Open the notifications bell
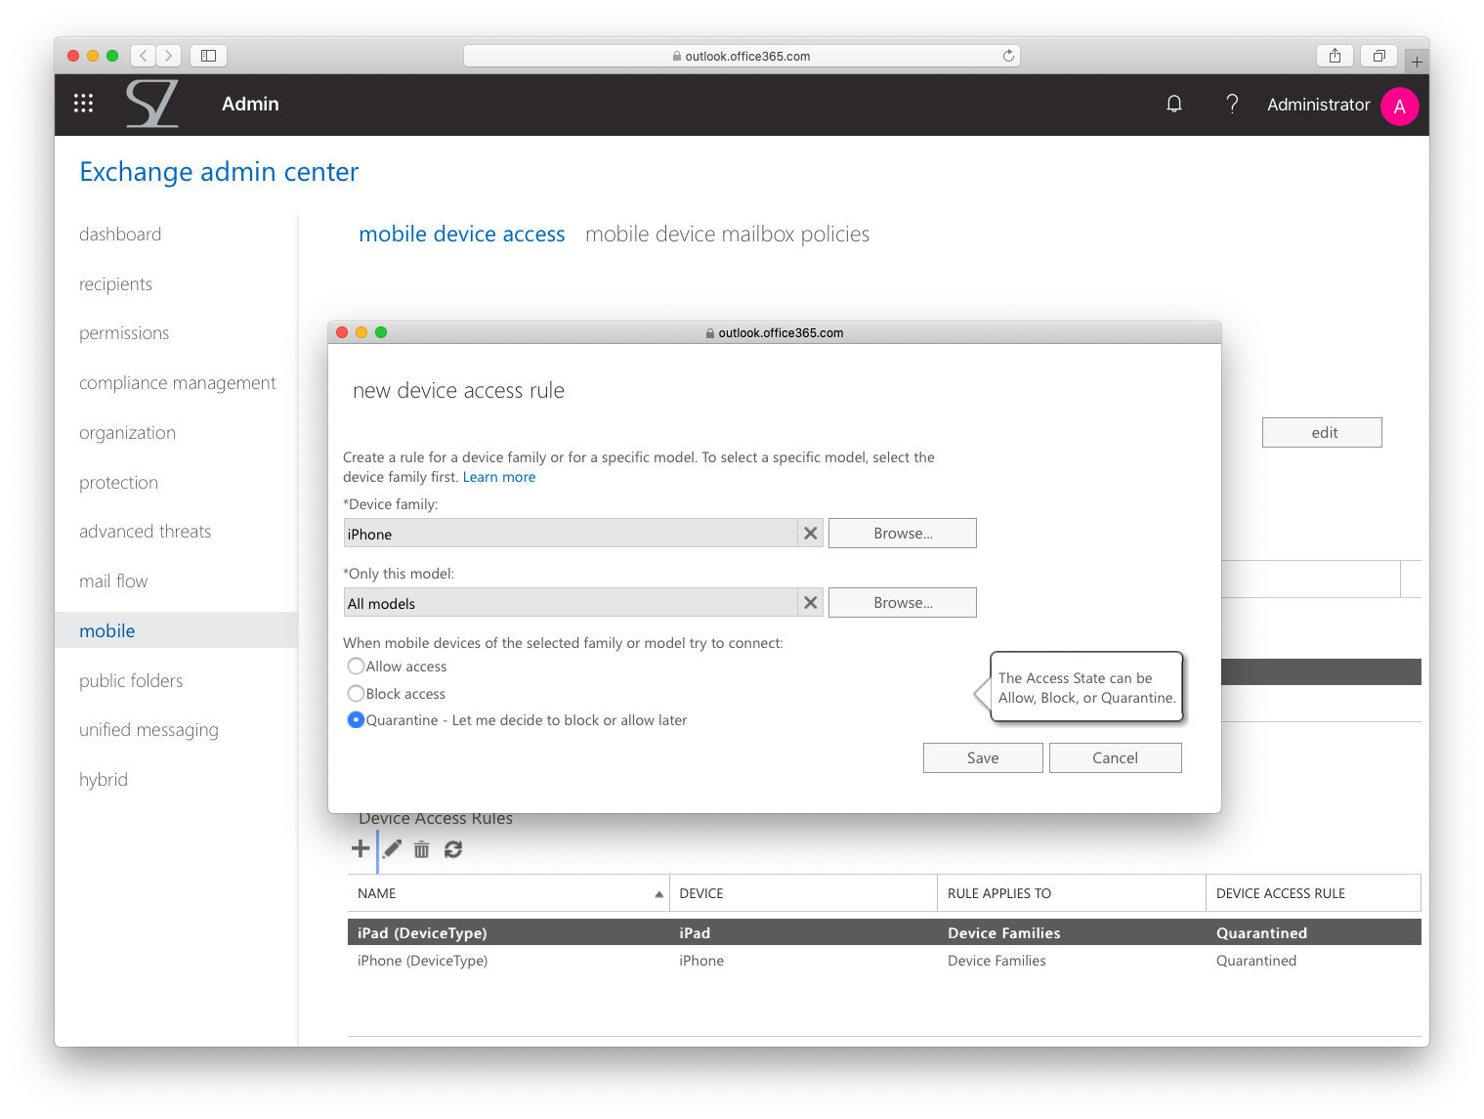 click(x=1174, y=104)
